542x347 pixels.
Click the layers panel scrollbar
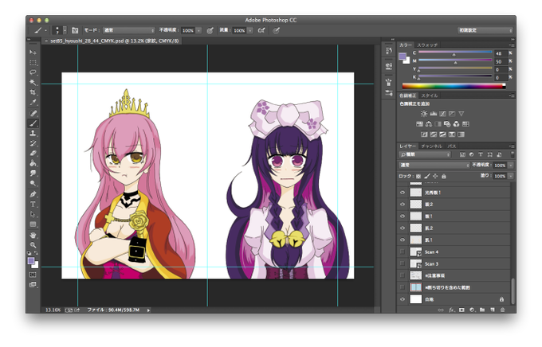pyautogui.click(x=513, y=291)
